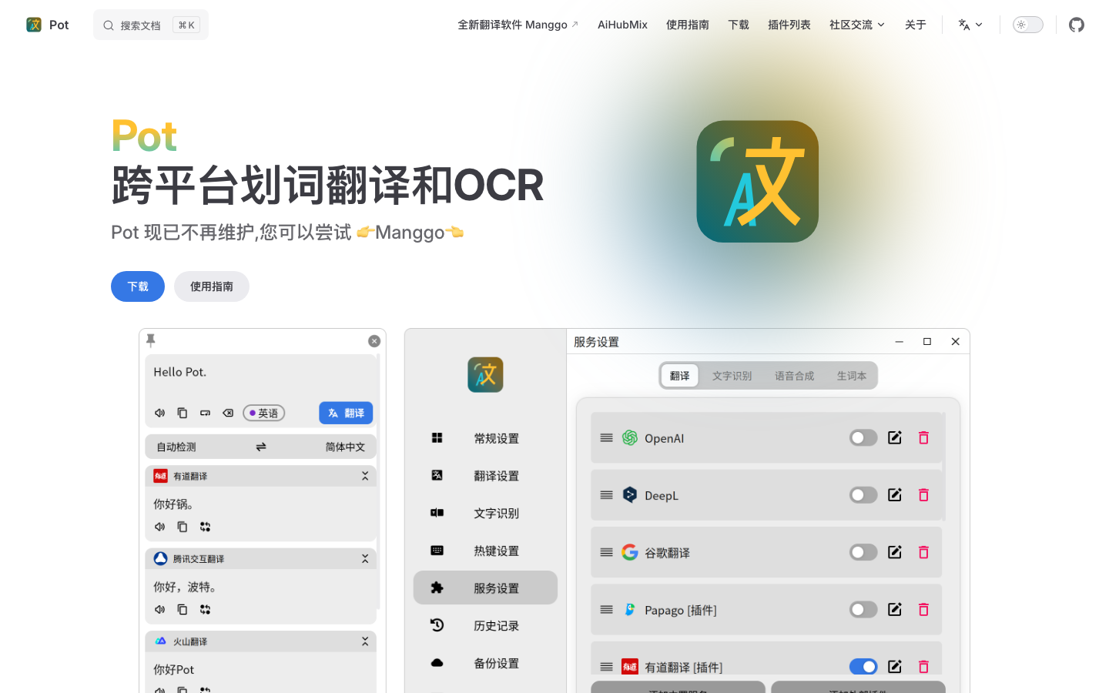Edit the DeepL service

click(x=895, y=495)
